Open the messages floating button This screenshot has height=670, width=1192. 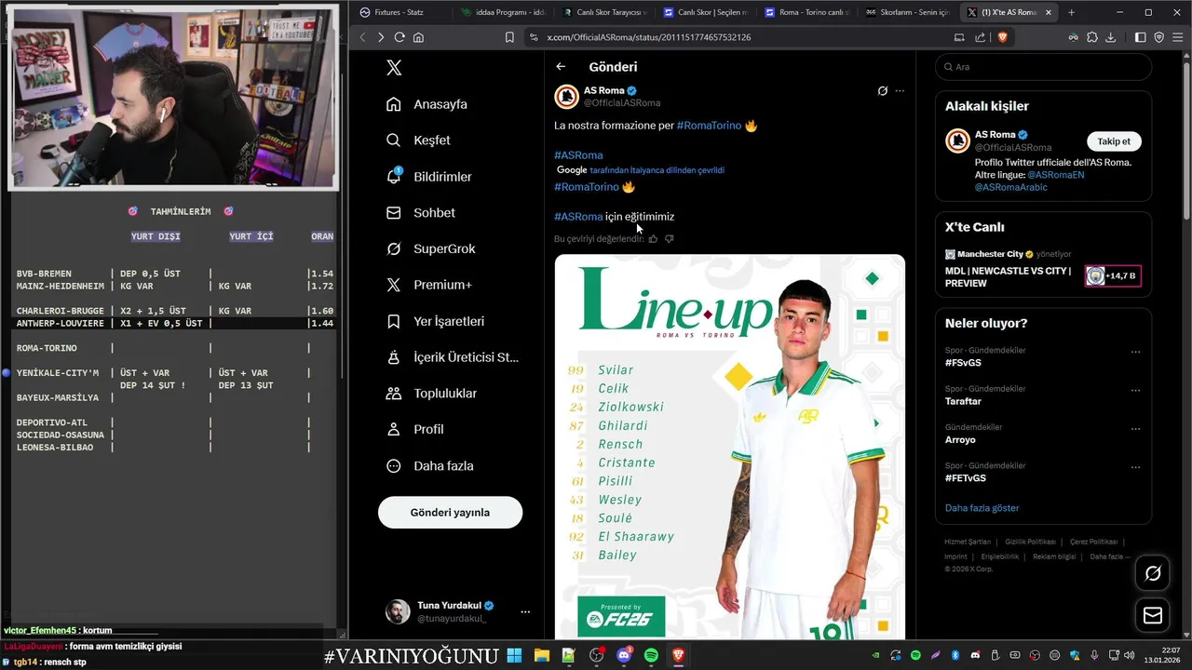coord(1153,615)
